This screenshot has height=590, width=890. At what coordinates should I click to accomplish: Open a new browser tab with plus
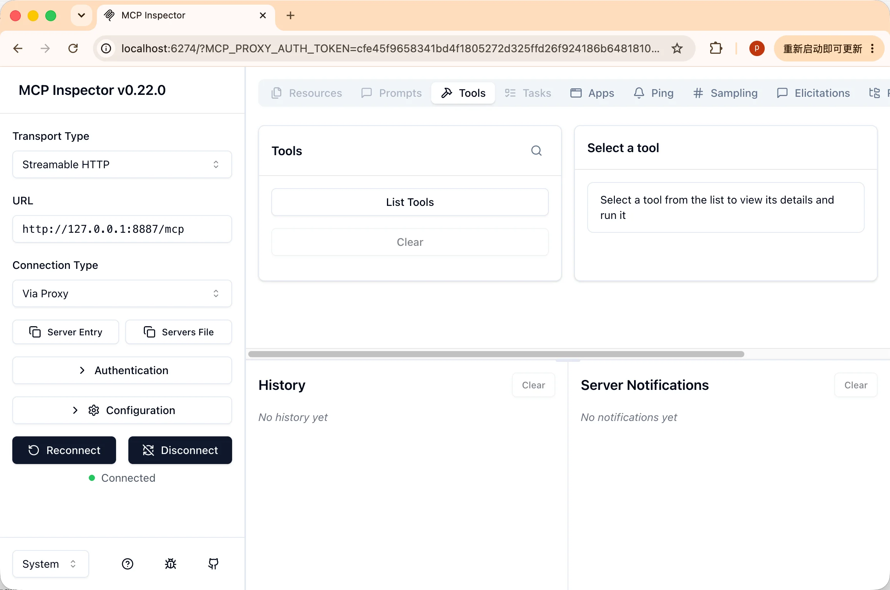(291, 15)
